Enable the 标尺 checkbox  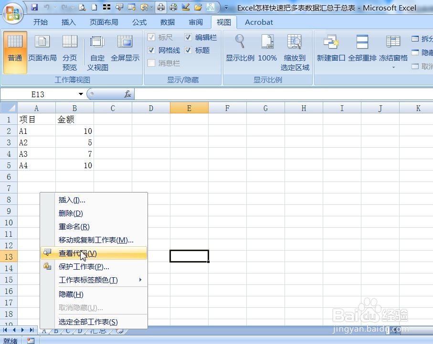[151, 37]
